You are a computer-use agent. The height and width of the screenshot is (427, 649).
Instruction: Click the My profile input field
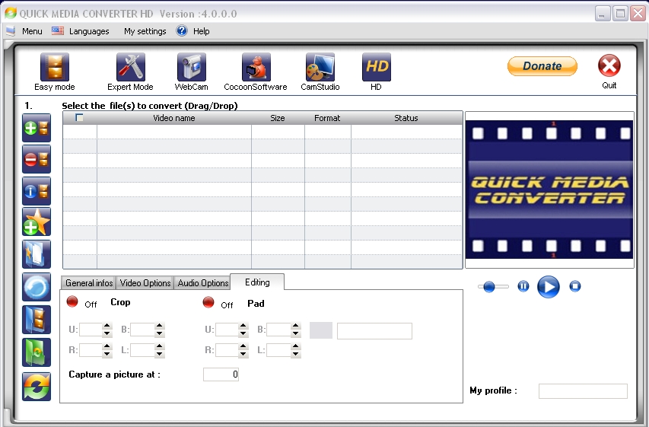(x=583, y=391)
